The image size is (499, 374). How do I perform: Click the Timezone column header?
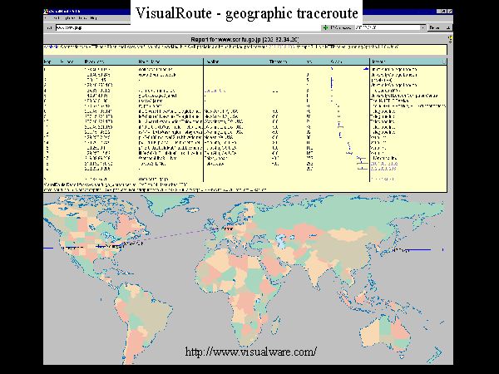(278, 62)
